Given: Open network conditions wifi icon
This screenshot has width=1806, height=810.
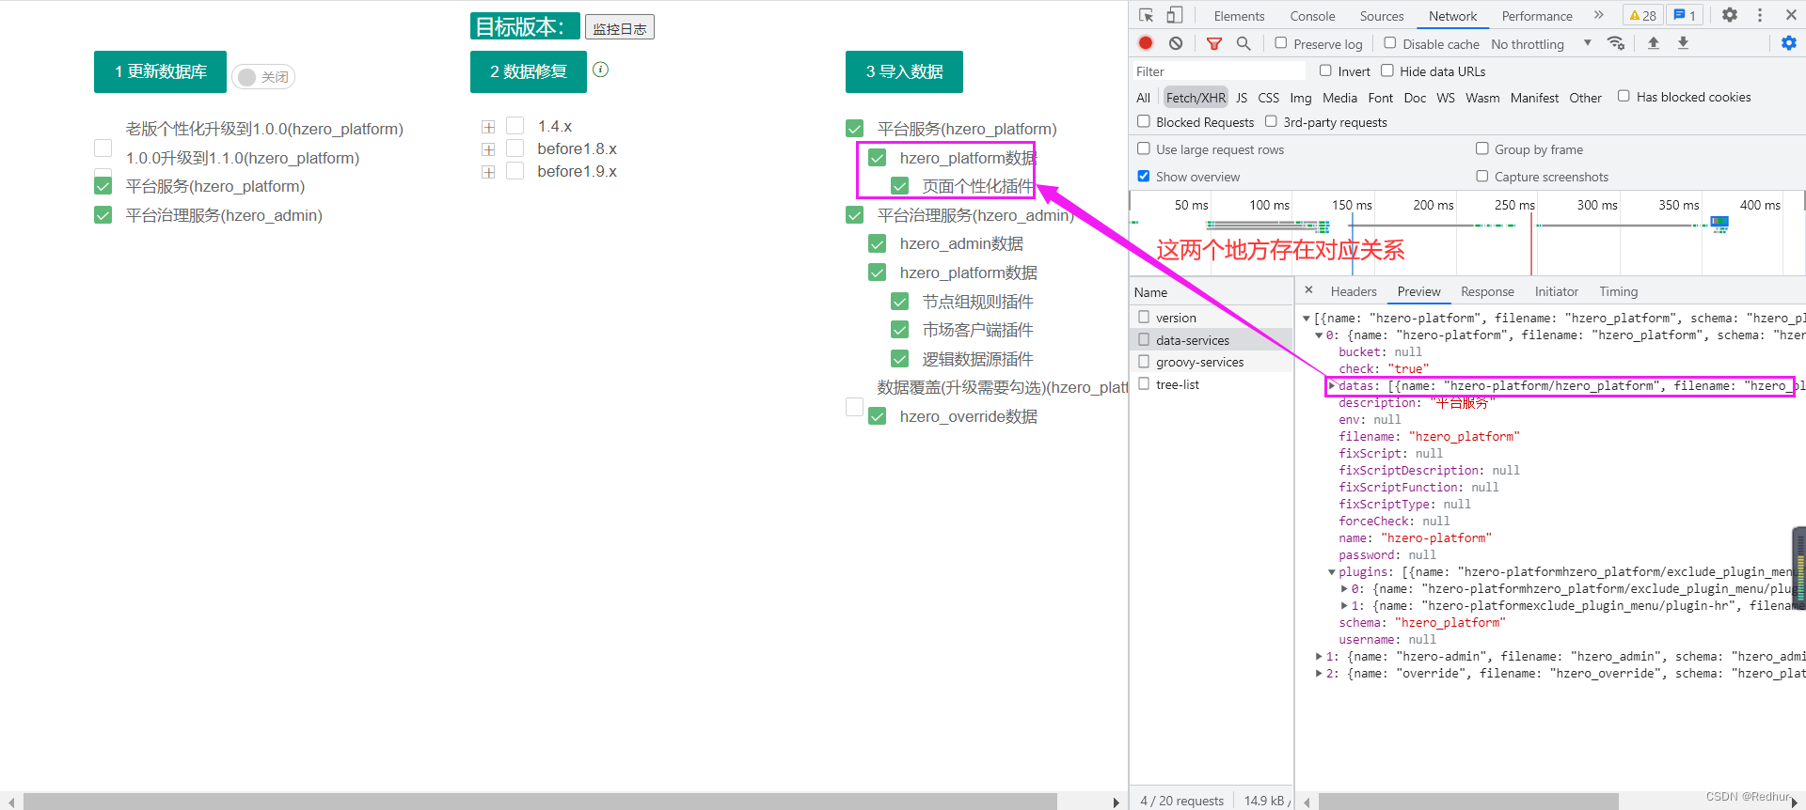Looking at the screenshot, I should click(x=1616, y=43).
